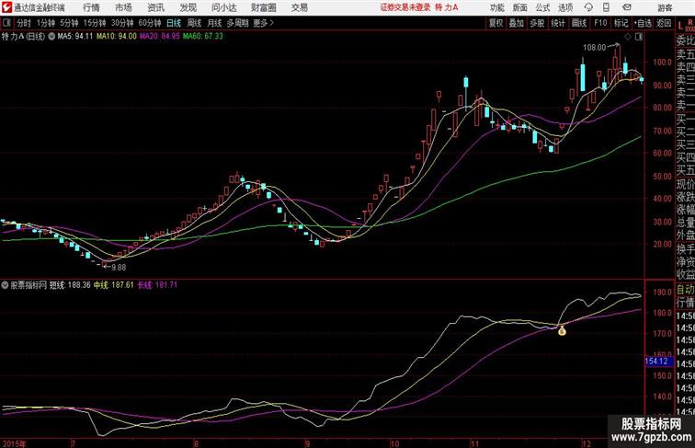Open the 行情 menu
The width and height of the screenshot is (695, 448).
(x=91, y=7)
